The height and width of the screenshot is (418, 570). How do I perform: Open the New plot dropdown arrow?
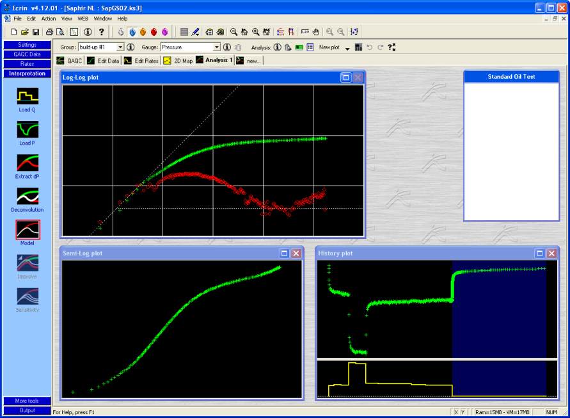(x=347, y=48)
